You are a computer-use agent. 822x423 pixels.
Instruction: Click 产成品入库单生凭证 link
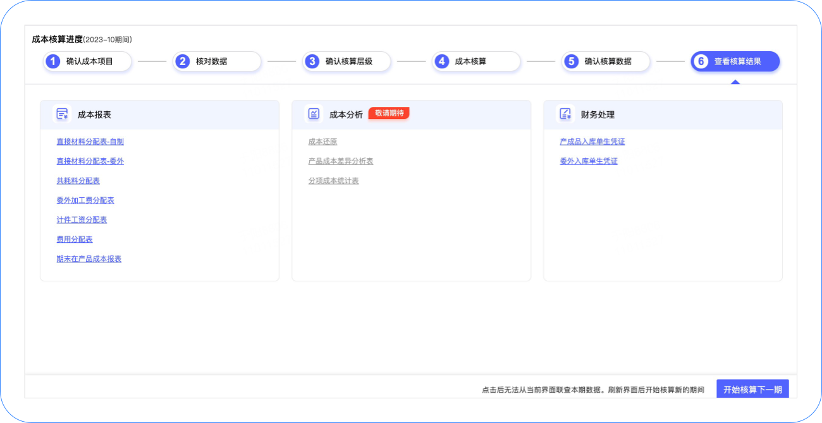[x=592, y=142]
